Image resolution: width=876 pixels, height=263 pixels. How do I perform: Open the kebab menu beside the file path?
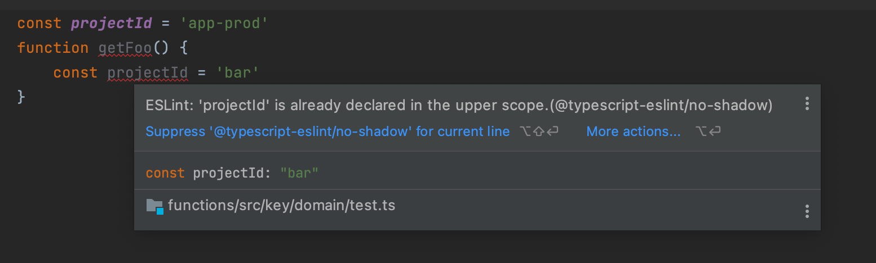(x=807, y=211)
